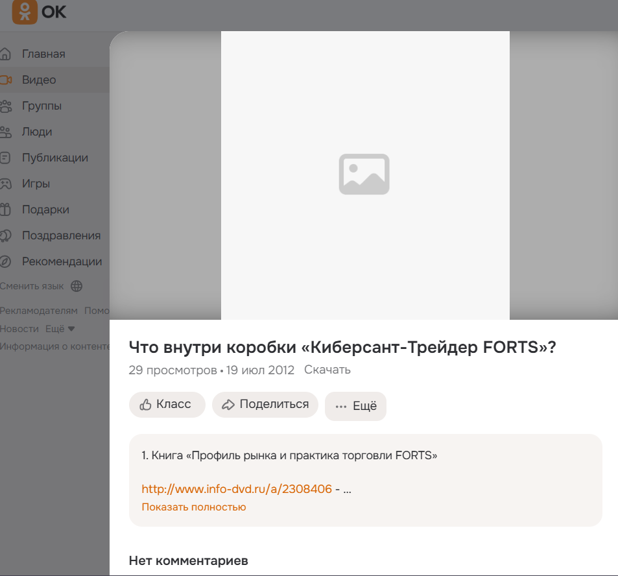This screenshot has width=618, height=576.
Task: Click the text "29 просмотров"
Action: click(172, 370)
